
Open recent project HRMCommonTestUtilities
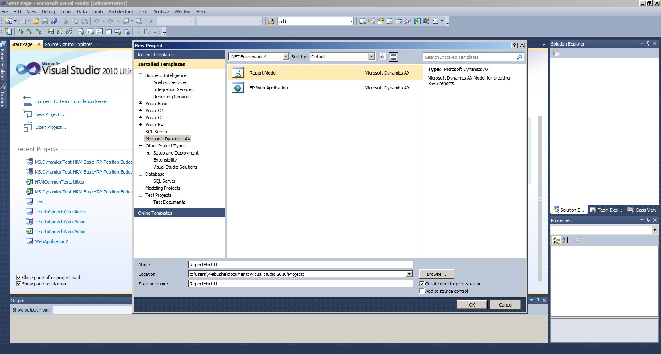[59, 182]
